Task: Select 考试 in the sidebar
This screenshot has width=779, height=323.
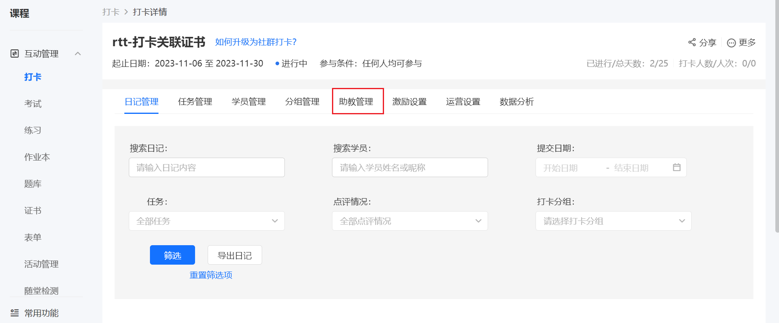Action: tap(33, 104)
